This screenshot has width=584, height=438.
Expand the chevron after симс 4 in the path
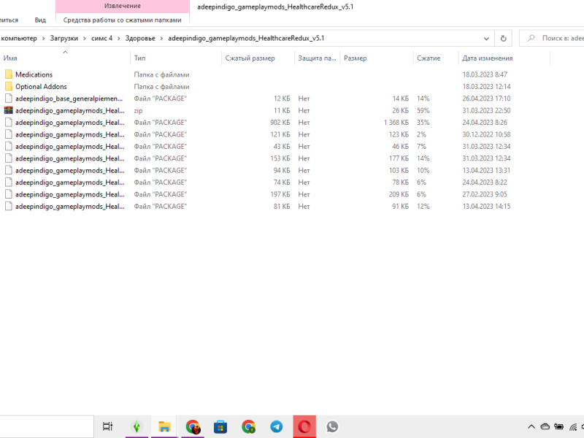(118, 39)
